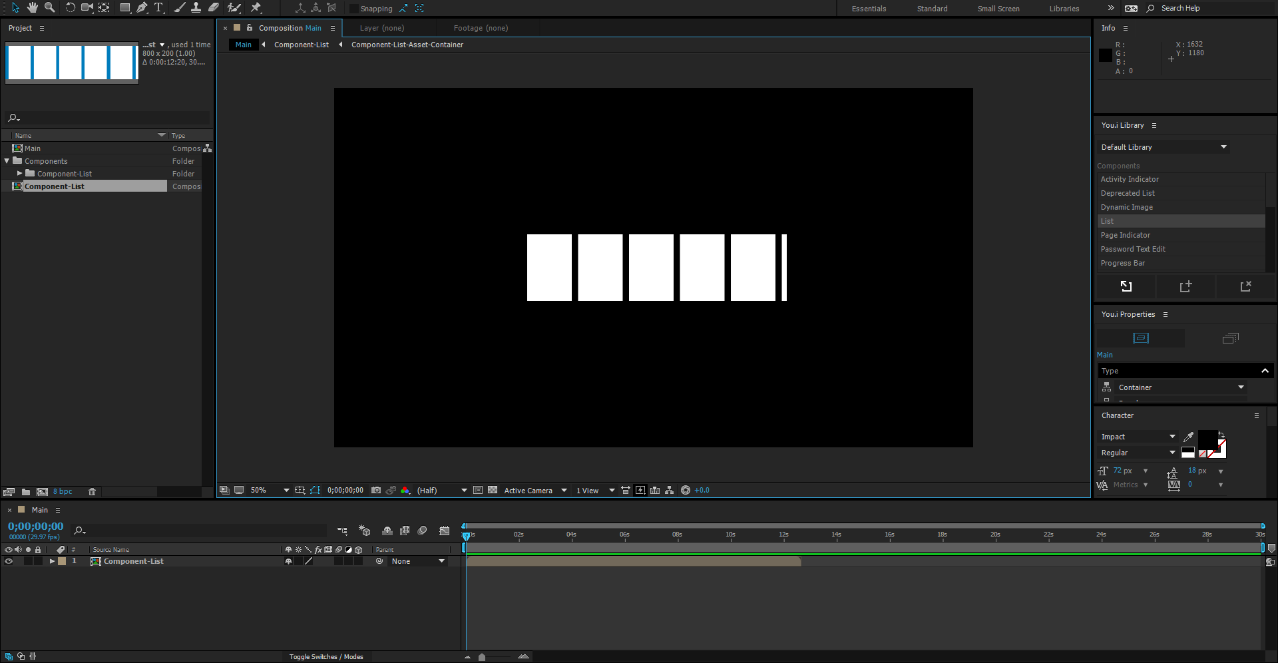Click Reset Exposure icon in viewer
Image resolution: width=1278 pixels, height=663 pixels.
point(686,491)
